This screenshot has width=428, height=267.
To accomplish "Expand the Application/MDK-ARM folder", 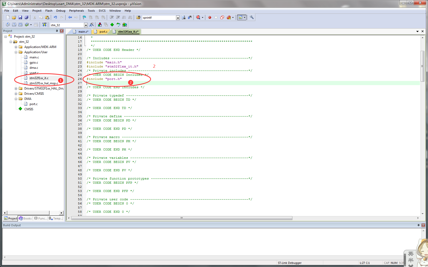I will (16, 47).
